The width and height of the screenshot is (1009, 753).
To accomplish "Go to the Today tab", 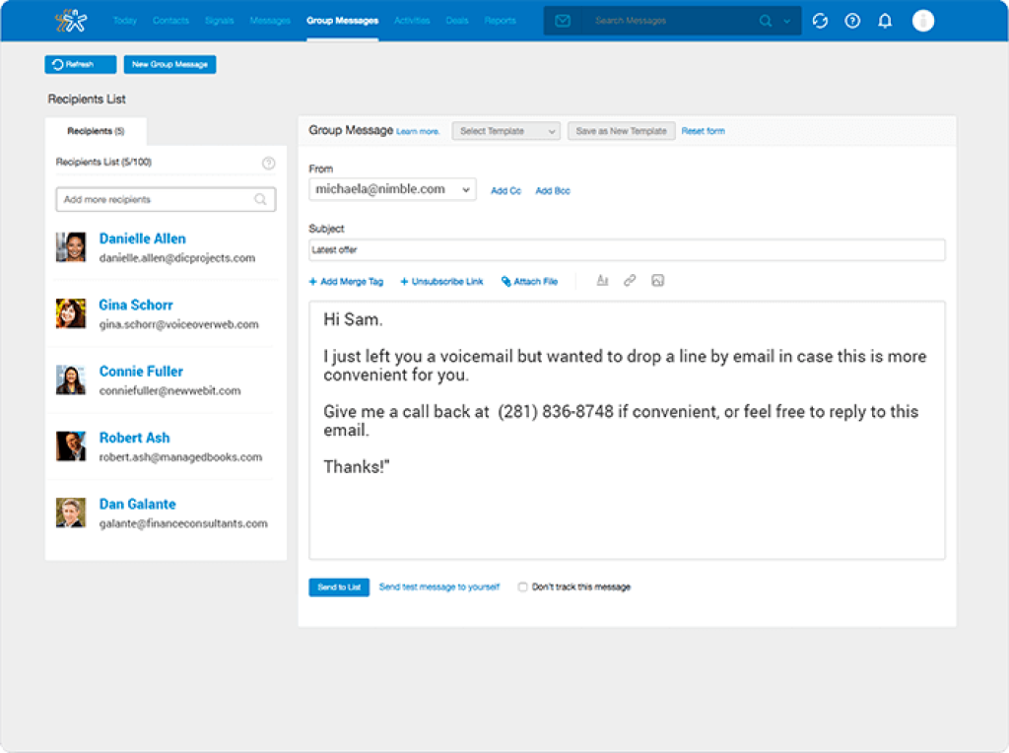I will point(125,21).
